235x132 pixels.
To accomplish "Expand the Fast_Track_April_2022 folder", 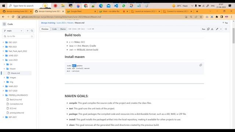I will (3, 51).
